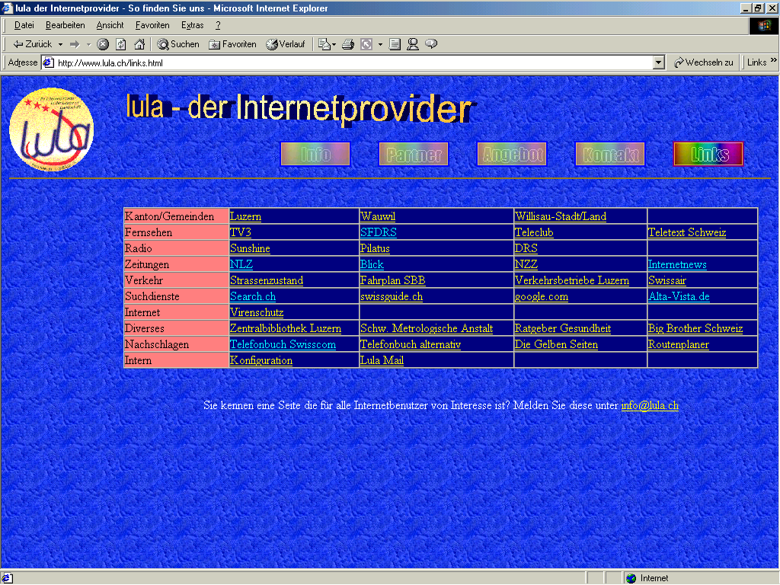Click the mail envelope toolbar icon
The height and width of the screenshot is (585, 780).
[x=324, y=44]
